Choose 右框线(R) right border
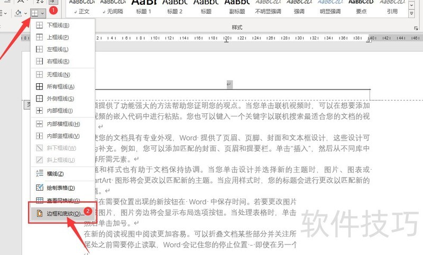Viewport: 423px width, 255px height. (x=63, y=61)
